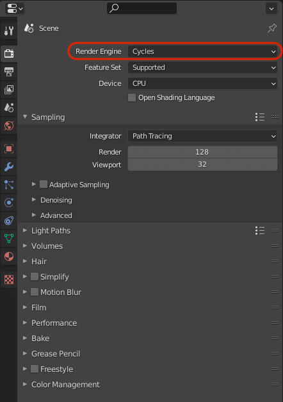Enable the Adaptive Sampling checkbox
Screen dimensions: 283x402
coord(44,184)
